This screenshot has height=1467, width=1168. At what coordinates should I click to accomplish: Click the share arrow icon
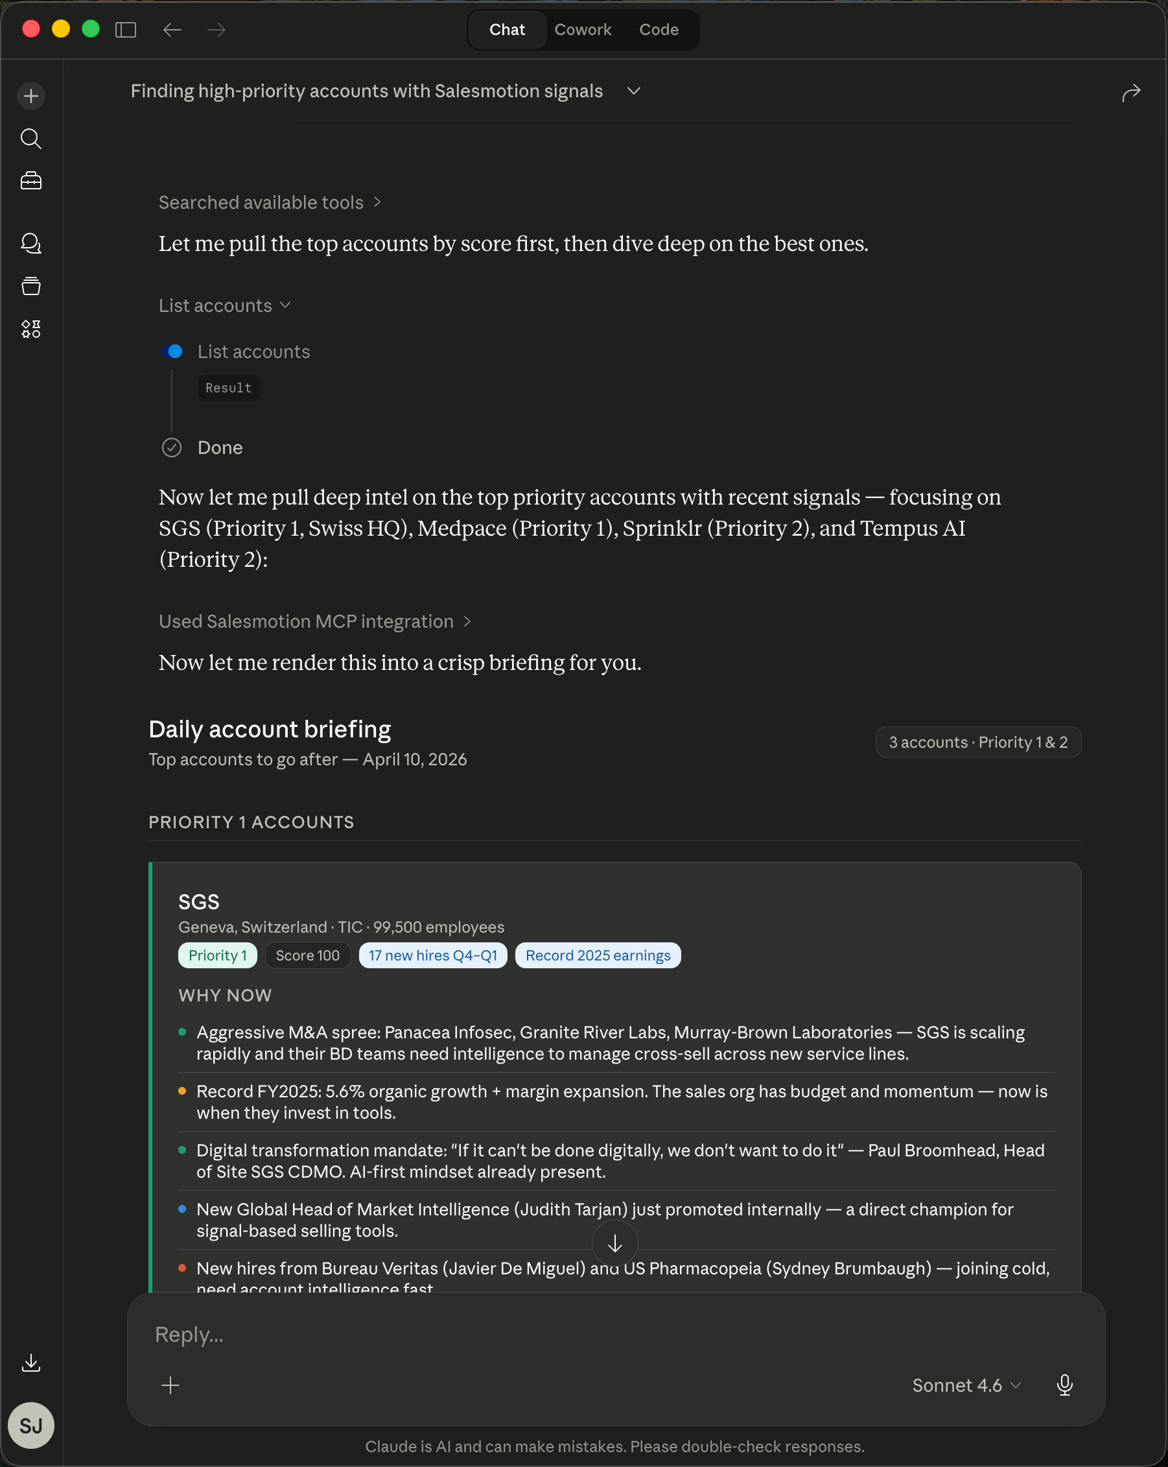click(1130, 93)
